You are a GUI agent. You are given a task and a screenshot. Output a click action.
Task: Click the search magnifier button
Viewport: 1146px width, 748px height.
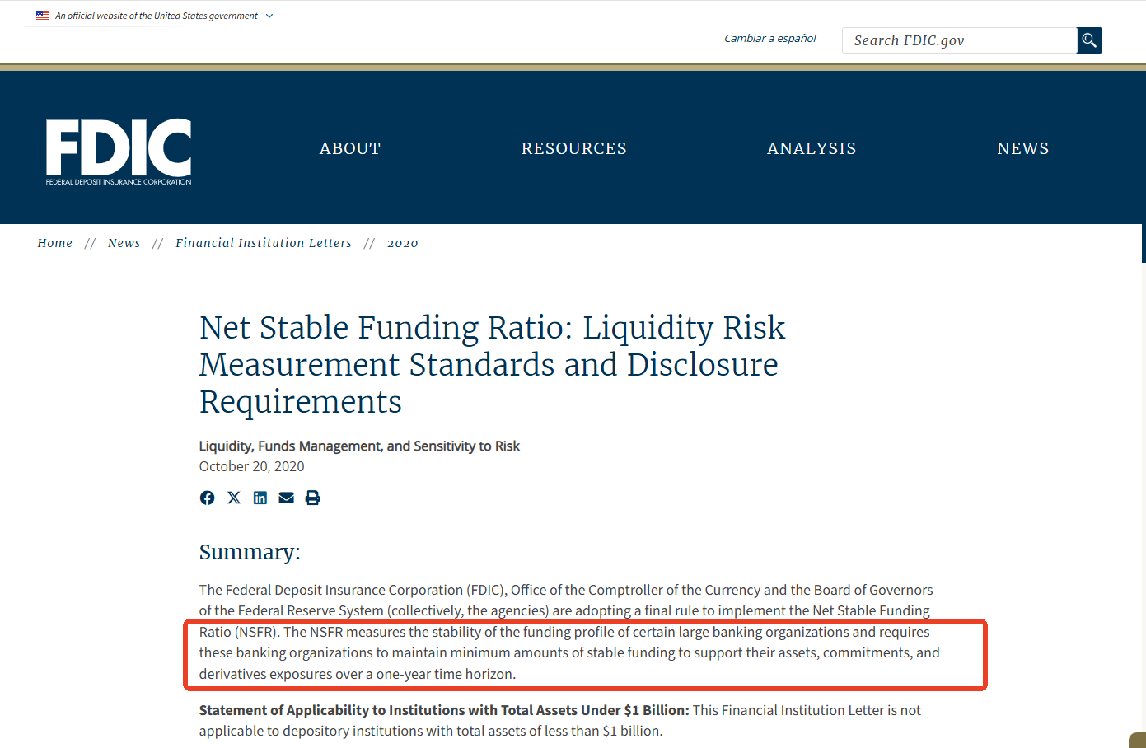[x=1089, y=40]
